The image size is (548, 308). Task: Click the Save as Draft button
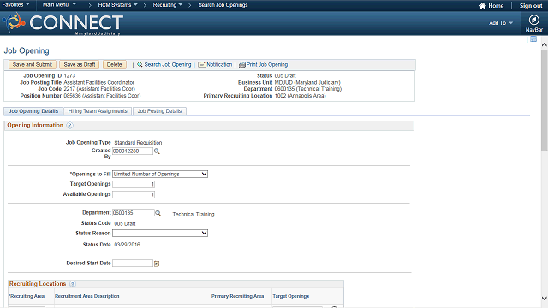coord(80,65)
